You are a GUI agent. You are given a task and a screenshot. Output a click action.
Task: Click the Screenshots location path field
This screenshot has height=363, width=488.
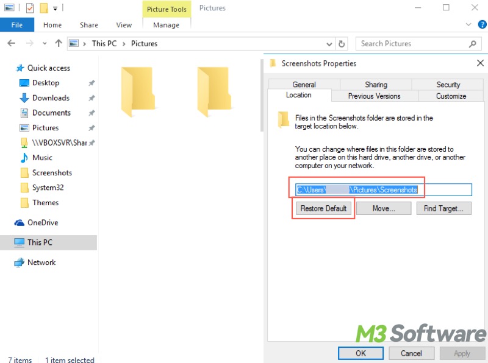(384, 189)
